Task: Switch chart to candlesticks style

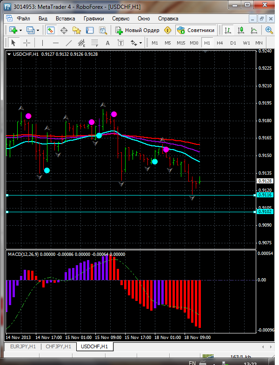Action: (x=241, y=30)
